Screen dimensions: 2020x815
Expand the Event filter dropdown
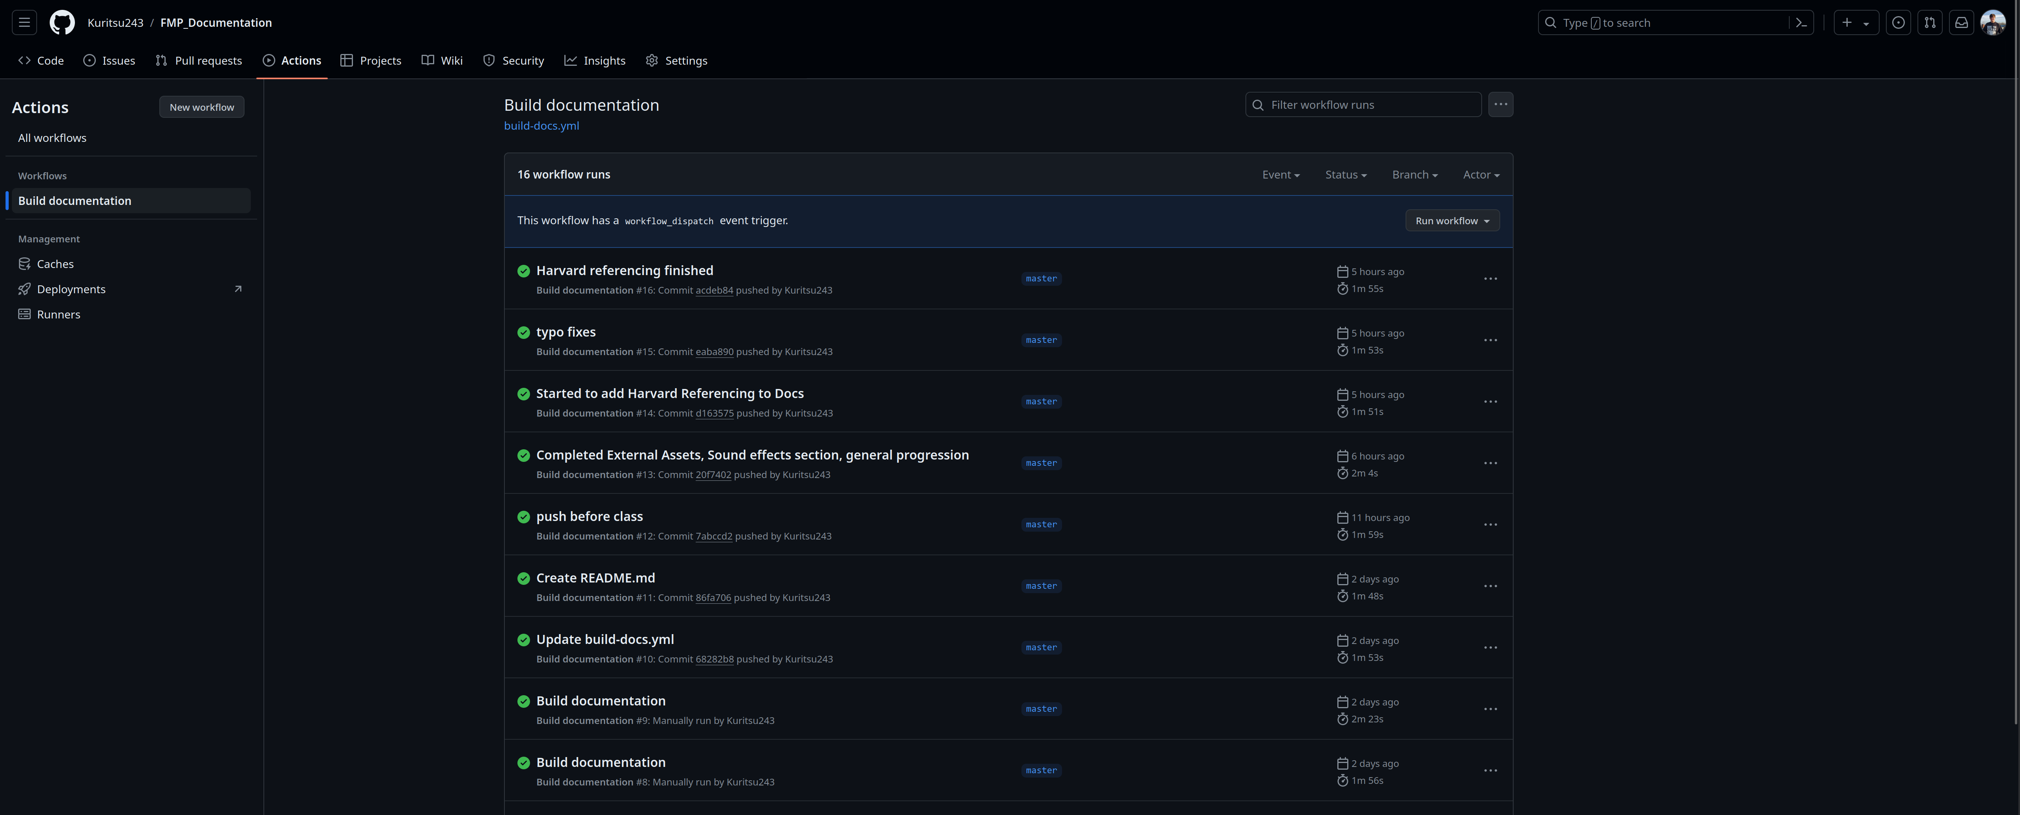click(1281, 175)
